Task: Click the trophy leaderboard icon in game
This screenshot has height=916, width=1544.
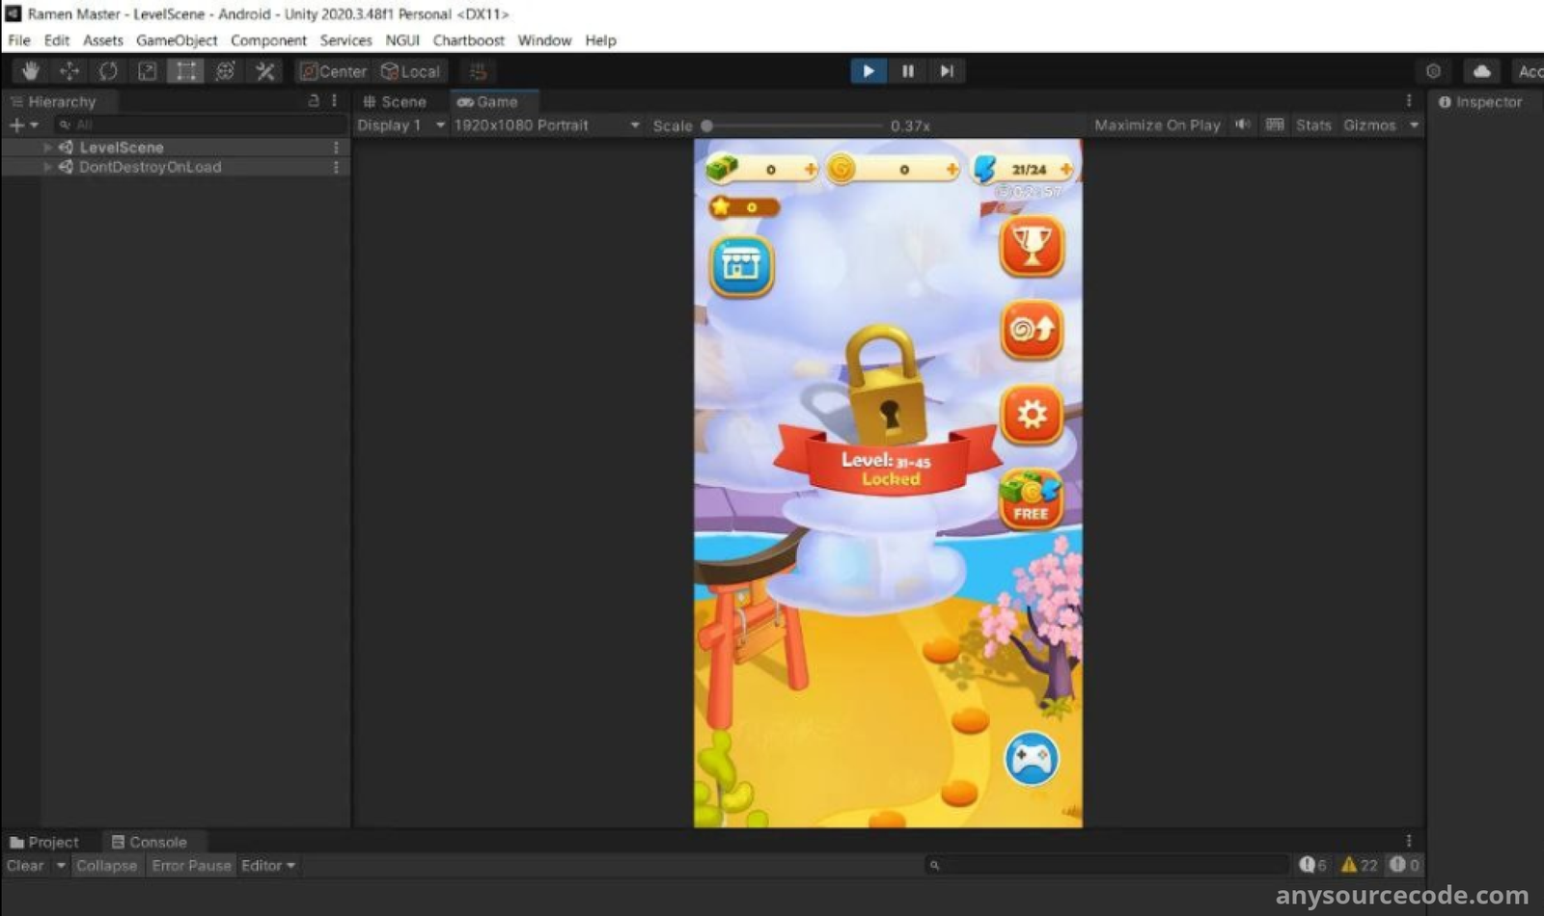Action: click(1032, 247)
